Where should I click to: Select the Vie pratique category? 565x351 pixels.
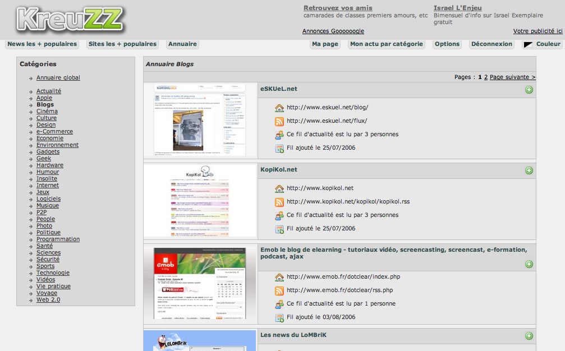53,286
